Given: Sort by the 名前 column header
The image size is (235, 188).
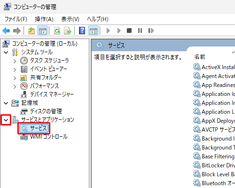Looking at the screenshot, I should tap(200, 57).
